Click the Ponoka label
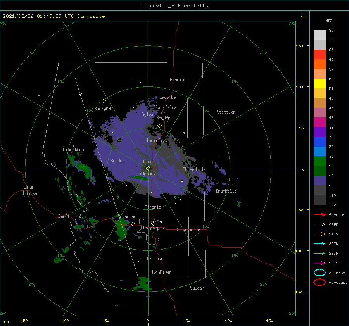The width and height of the screenshot is (349, 326). 177,80
